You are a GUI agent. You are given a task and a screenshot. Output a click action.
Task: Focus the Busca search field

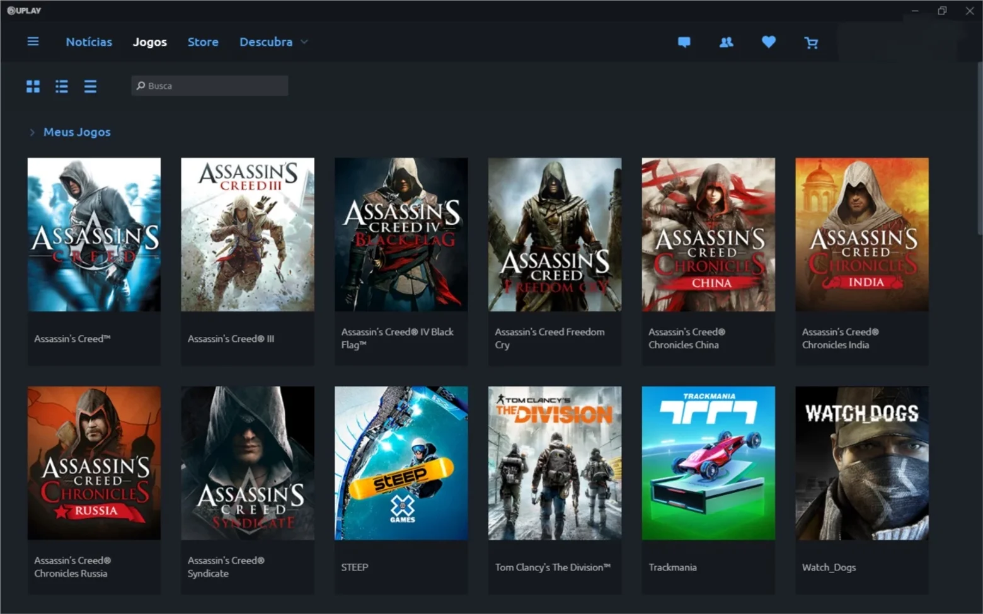[210, 86]
